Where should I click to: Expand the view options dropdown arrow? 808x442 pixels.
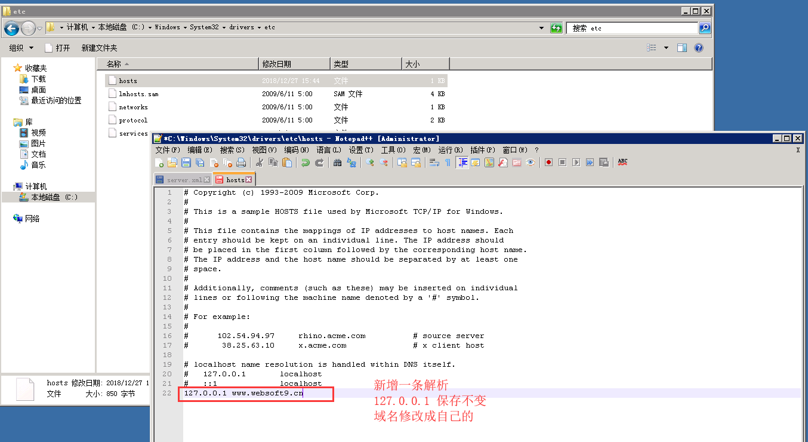(x=666, y=48)
